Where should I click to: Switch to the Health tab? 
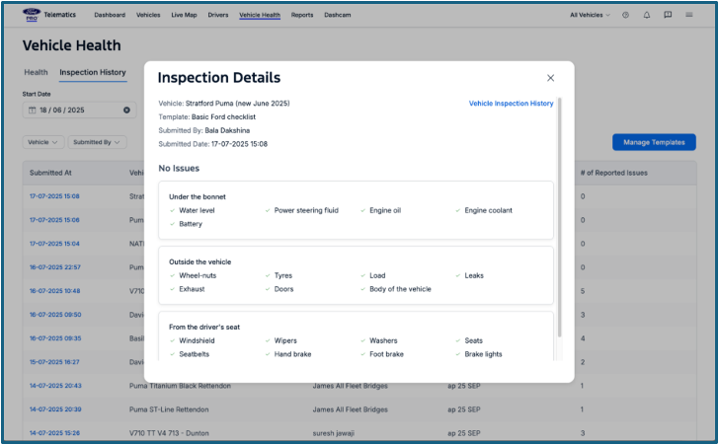point(36,72)
